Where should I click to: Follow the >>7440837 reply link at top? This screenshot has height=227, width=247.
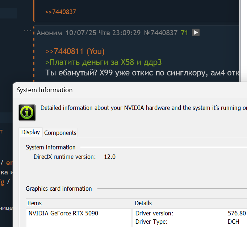pyautogui.click(x=60, y=12)
